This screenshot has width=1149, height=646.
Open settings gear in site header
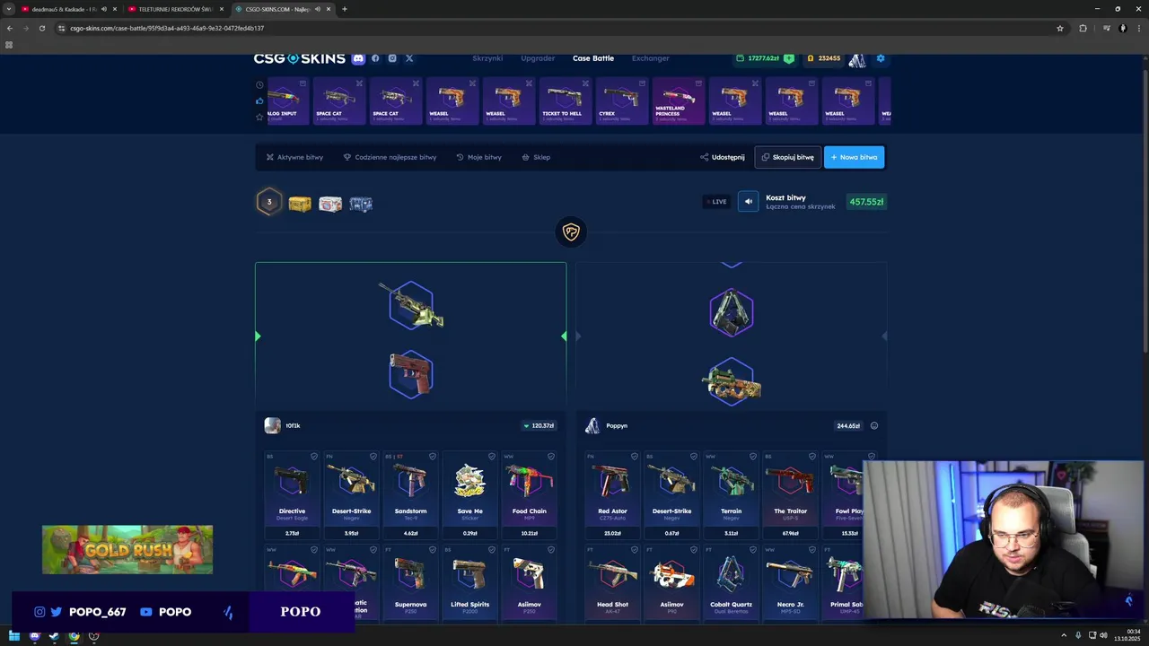pos(881,58)
